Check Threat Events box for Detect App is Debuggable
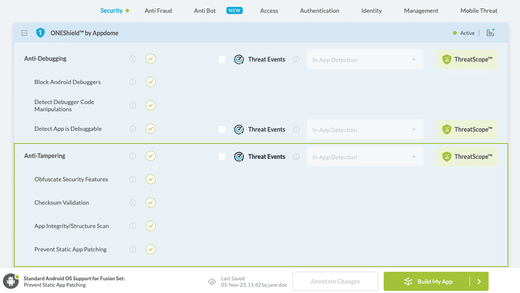 tap(222, 130)
